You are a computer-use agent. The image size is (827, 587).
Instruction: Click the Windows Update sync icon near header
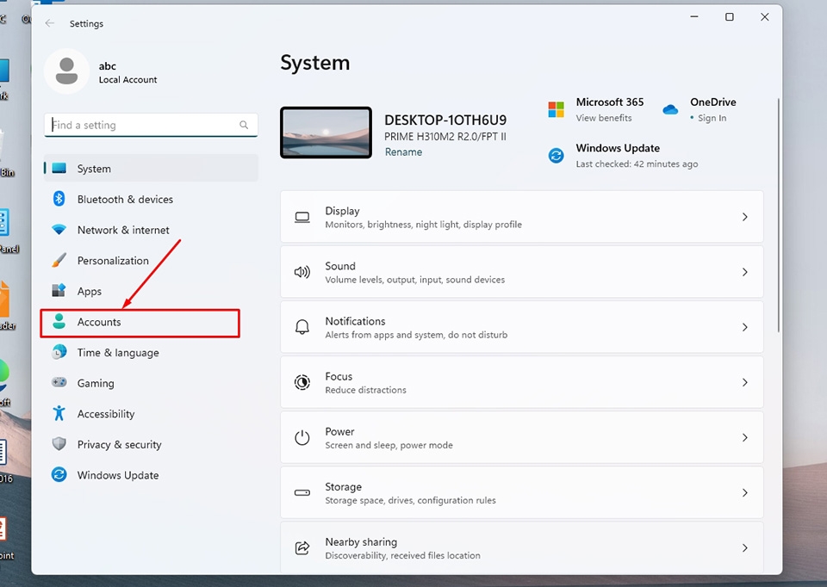[x=556, y=156]
